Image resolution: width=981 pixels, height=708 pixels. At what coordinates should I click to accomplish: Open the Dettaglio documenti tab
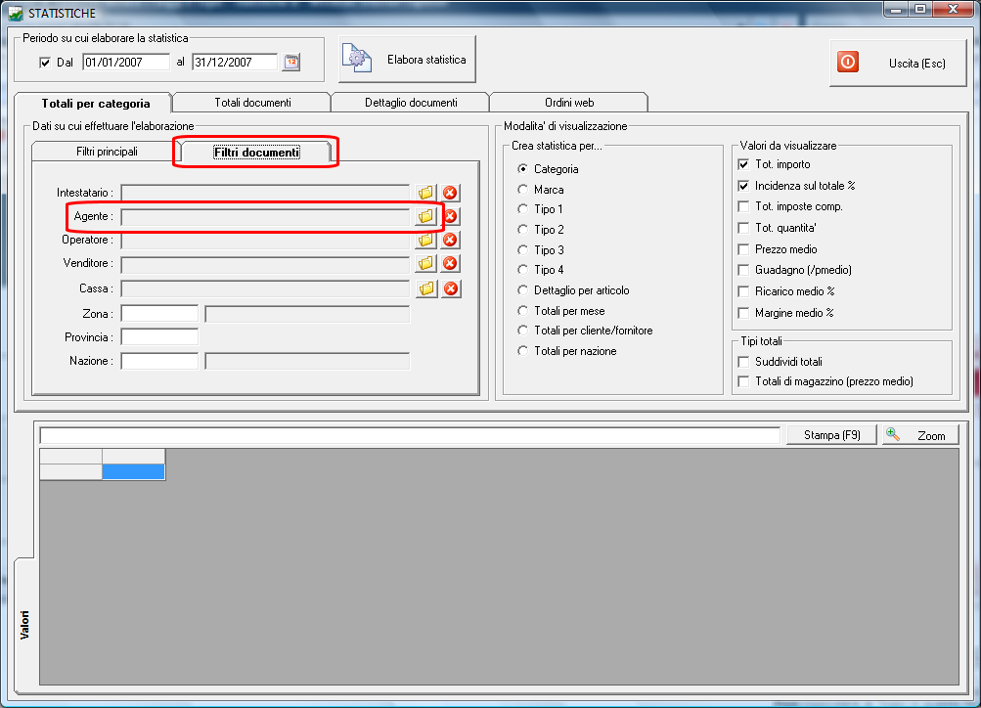click(x=411, y=103)
